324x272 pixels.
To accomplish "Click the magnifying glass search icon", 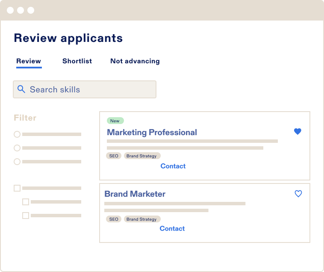I will point(21,89).
